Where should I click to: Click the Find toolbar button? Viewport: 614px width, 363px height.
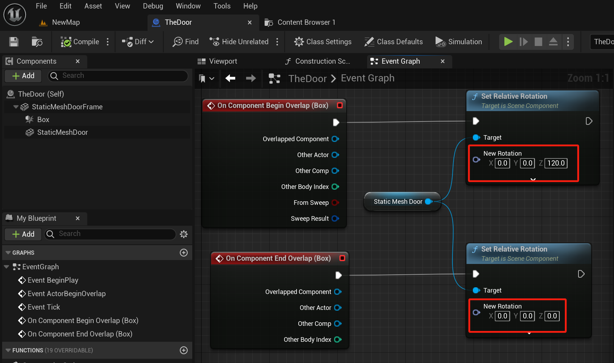(x=186, y=42)
